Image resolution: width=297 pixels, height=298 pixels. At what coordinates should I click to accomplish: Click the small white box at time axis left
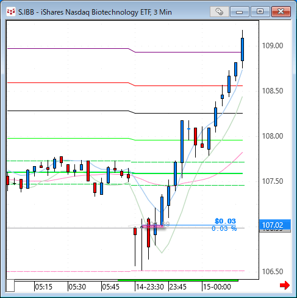[x=10, y=286]
